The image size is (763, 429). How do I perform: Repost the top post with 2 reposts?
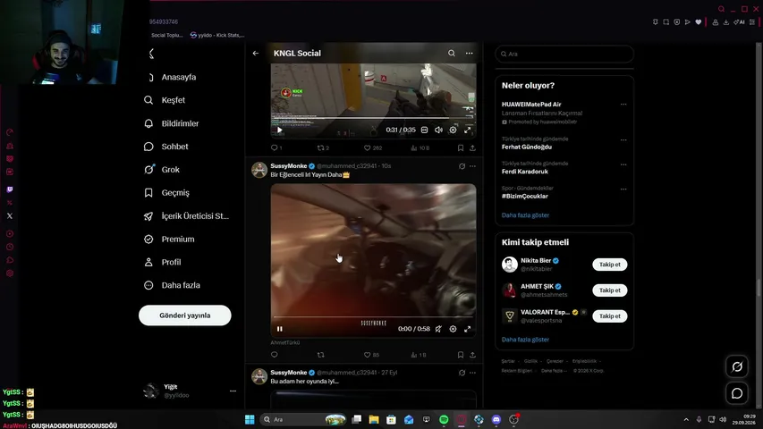(323, 147)
